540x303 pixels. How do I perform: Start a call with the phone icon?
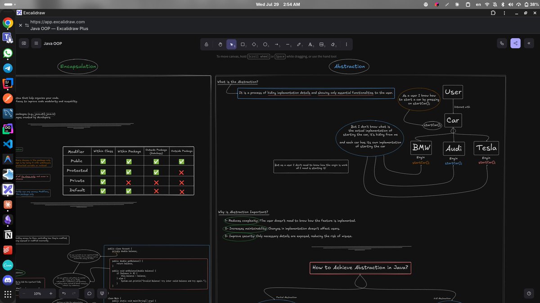(x=502, y=44)
